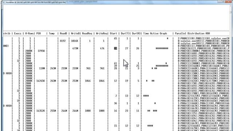Viewport: 233px width, 131px height.
Task: Click the 'A-Rows' column header
Action: point(29,33)
